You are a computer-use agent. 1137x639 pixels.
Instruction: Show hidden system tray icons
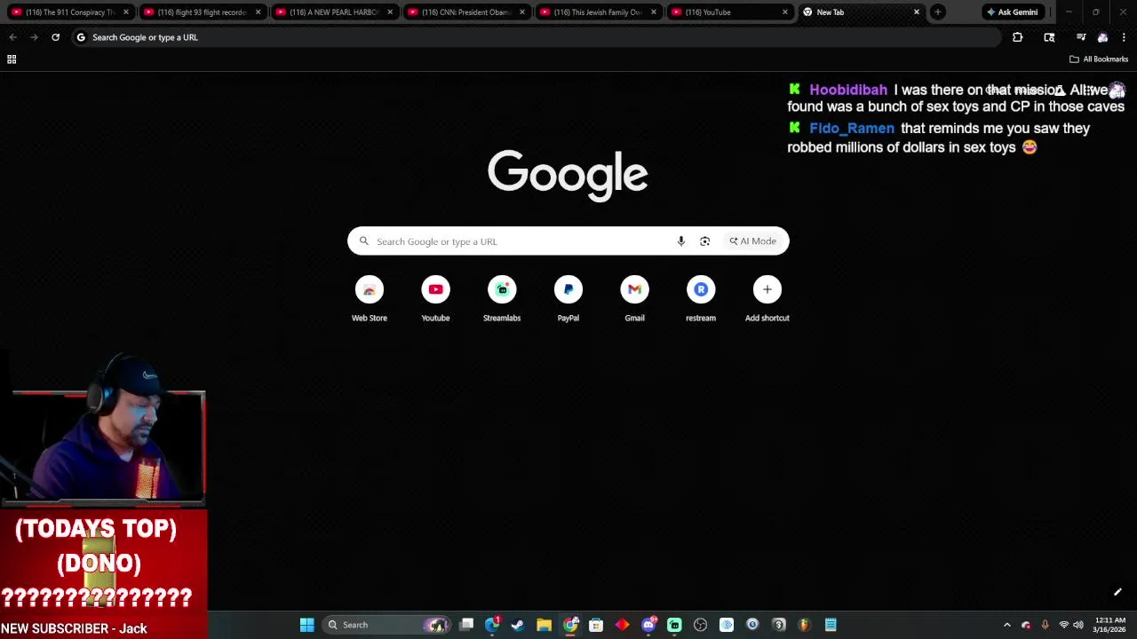(x=1006, y=625)
